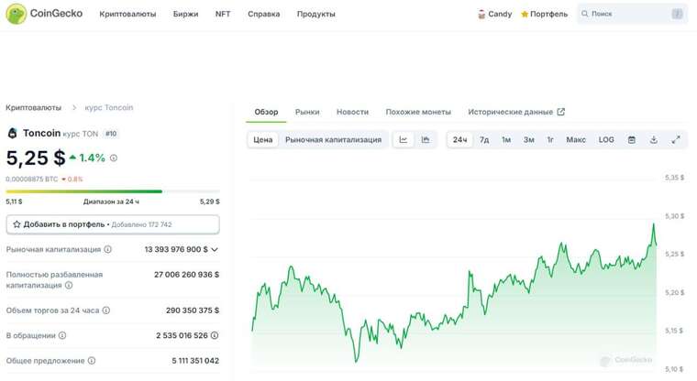Select the line chart icon
Image resolution: width=697 pixels, height=381 pixels.
(404, 140)
